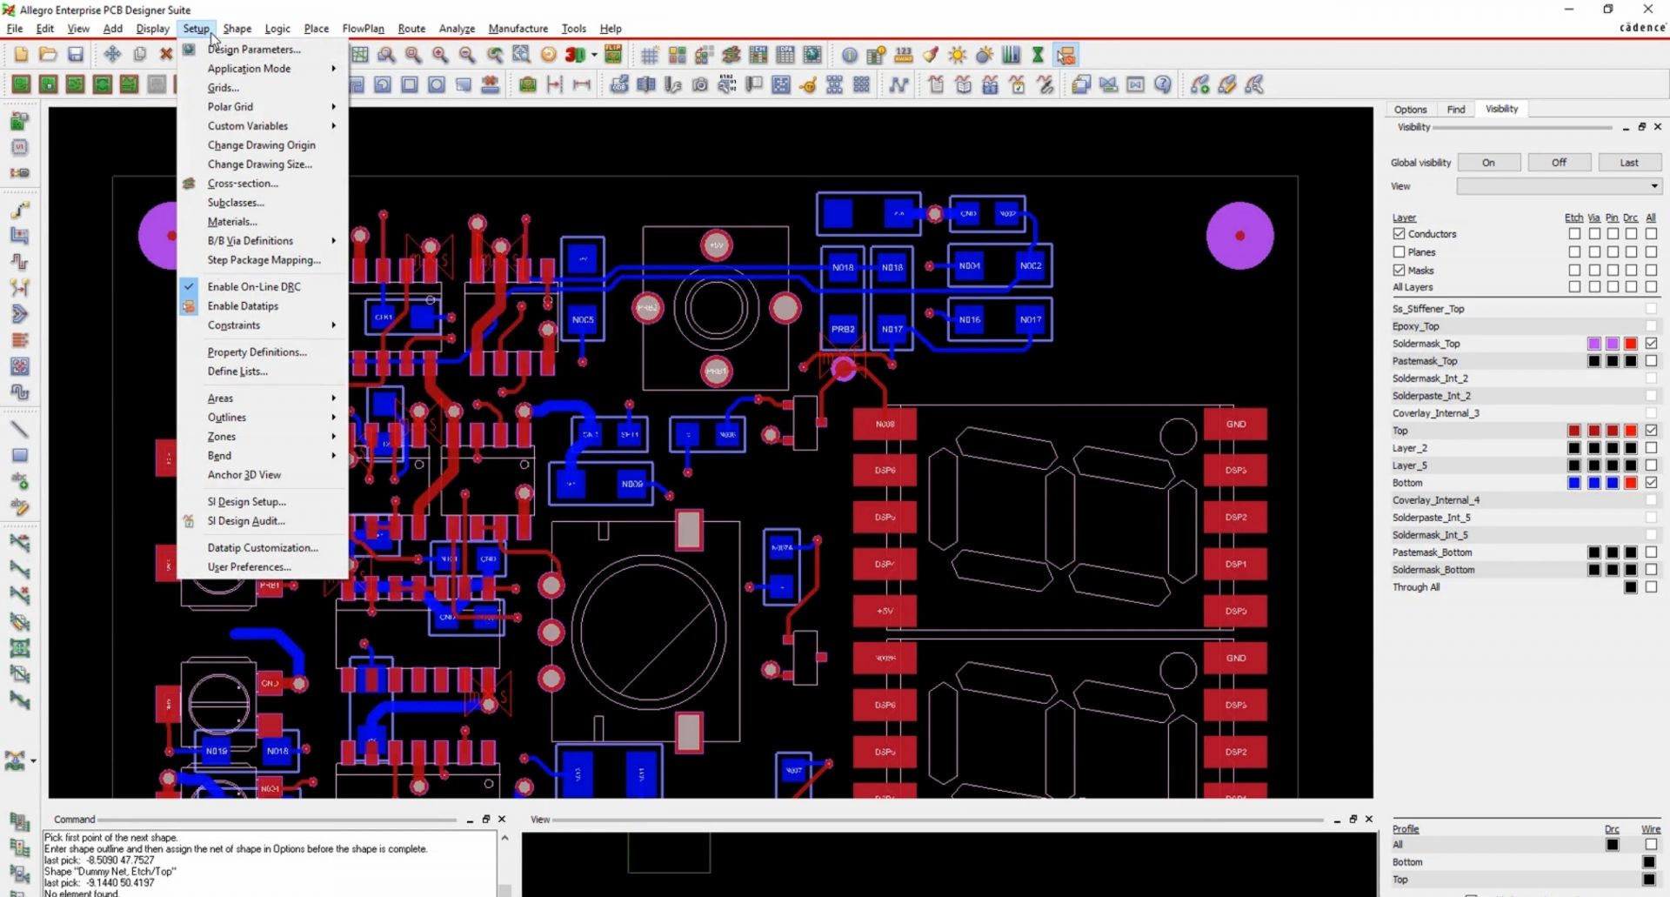Click the Open folder toolbar icon

click(48, 55)
